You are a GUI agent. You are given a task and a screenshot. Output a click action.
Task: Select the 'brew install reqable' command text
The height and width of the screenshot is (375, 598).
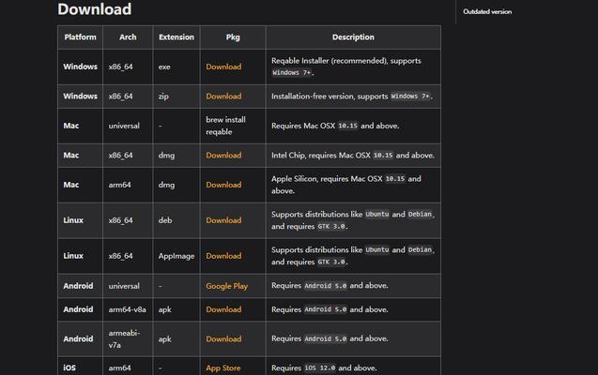225,126
